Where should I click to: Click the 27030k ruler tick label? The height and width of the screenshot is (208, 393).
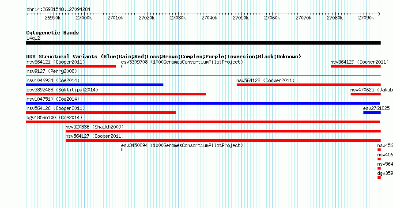178,18
